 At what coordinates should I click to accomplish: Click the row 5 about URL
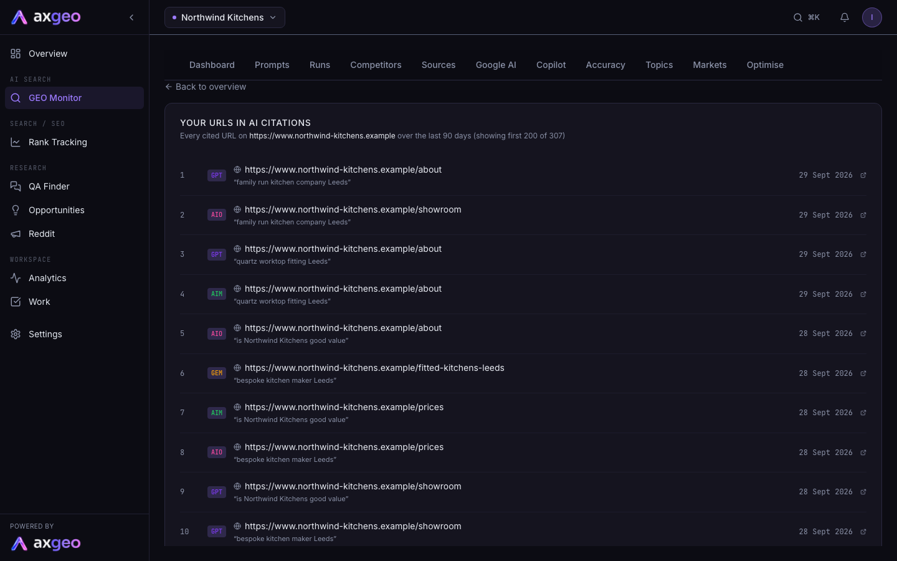pyautogui.click(x=343, y=328)
